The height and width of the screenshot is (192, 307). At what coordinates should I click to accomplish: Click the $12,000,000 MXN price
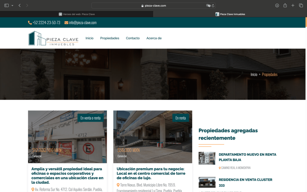[47, 150]
